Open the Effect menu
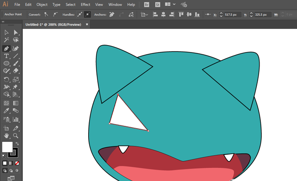Viewport: 297px width, 181px height. (x=85, y=5)
